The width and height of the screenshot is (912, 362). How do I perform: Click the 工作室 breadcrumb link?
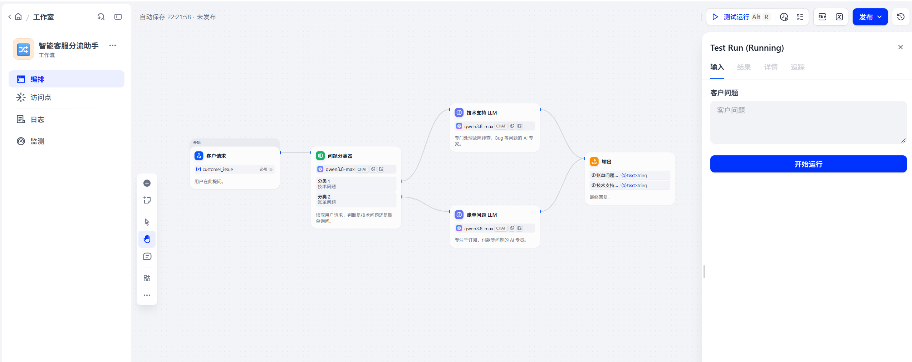(x=43, y=17)
